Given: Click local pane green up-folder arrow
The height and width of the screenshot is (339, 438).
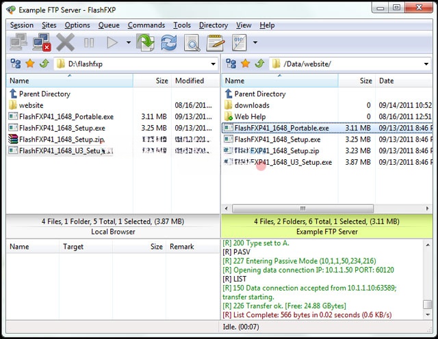Looking at the screenshot, I should (44, 64).
